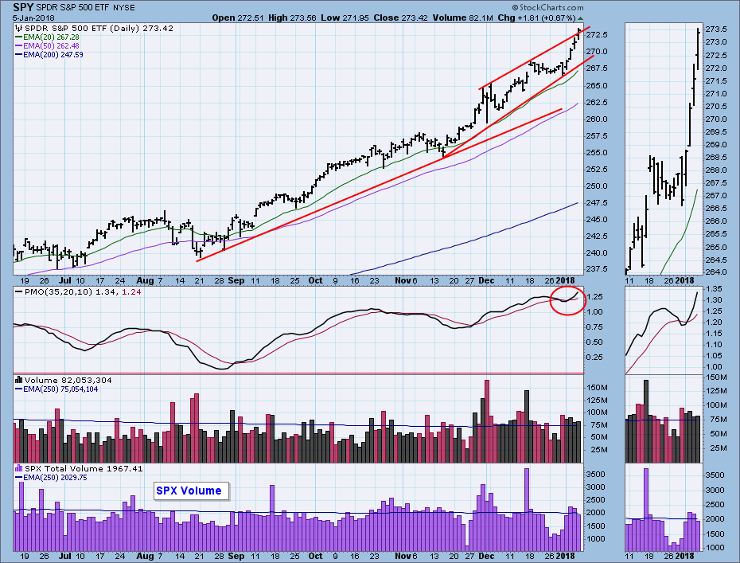Click the SPX Total Volume 1967.41 label
The height and width of the screenshot is (563, 740).
click(x=84, y=468)
